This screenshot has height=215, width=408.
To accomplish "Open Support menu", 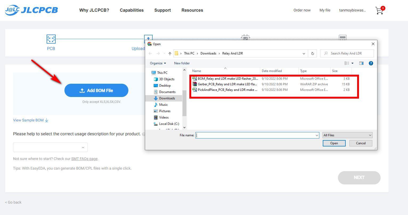I will 162,10.
